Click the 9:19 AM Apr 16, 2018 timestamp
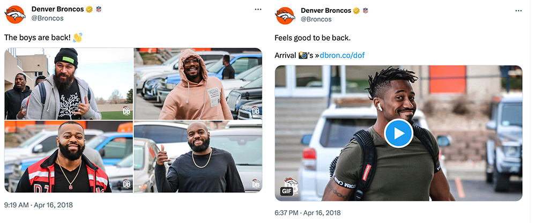The width and height of the screenshot is (536, 223). (38, 205)
